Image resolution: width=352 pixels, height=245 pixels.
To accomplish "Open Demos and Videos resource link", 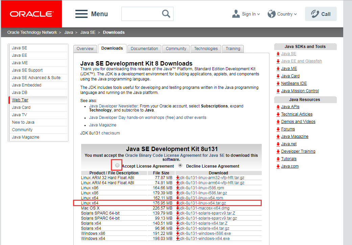I will 298,122.
